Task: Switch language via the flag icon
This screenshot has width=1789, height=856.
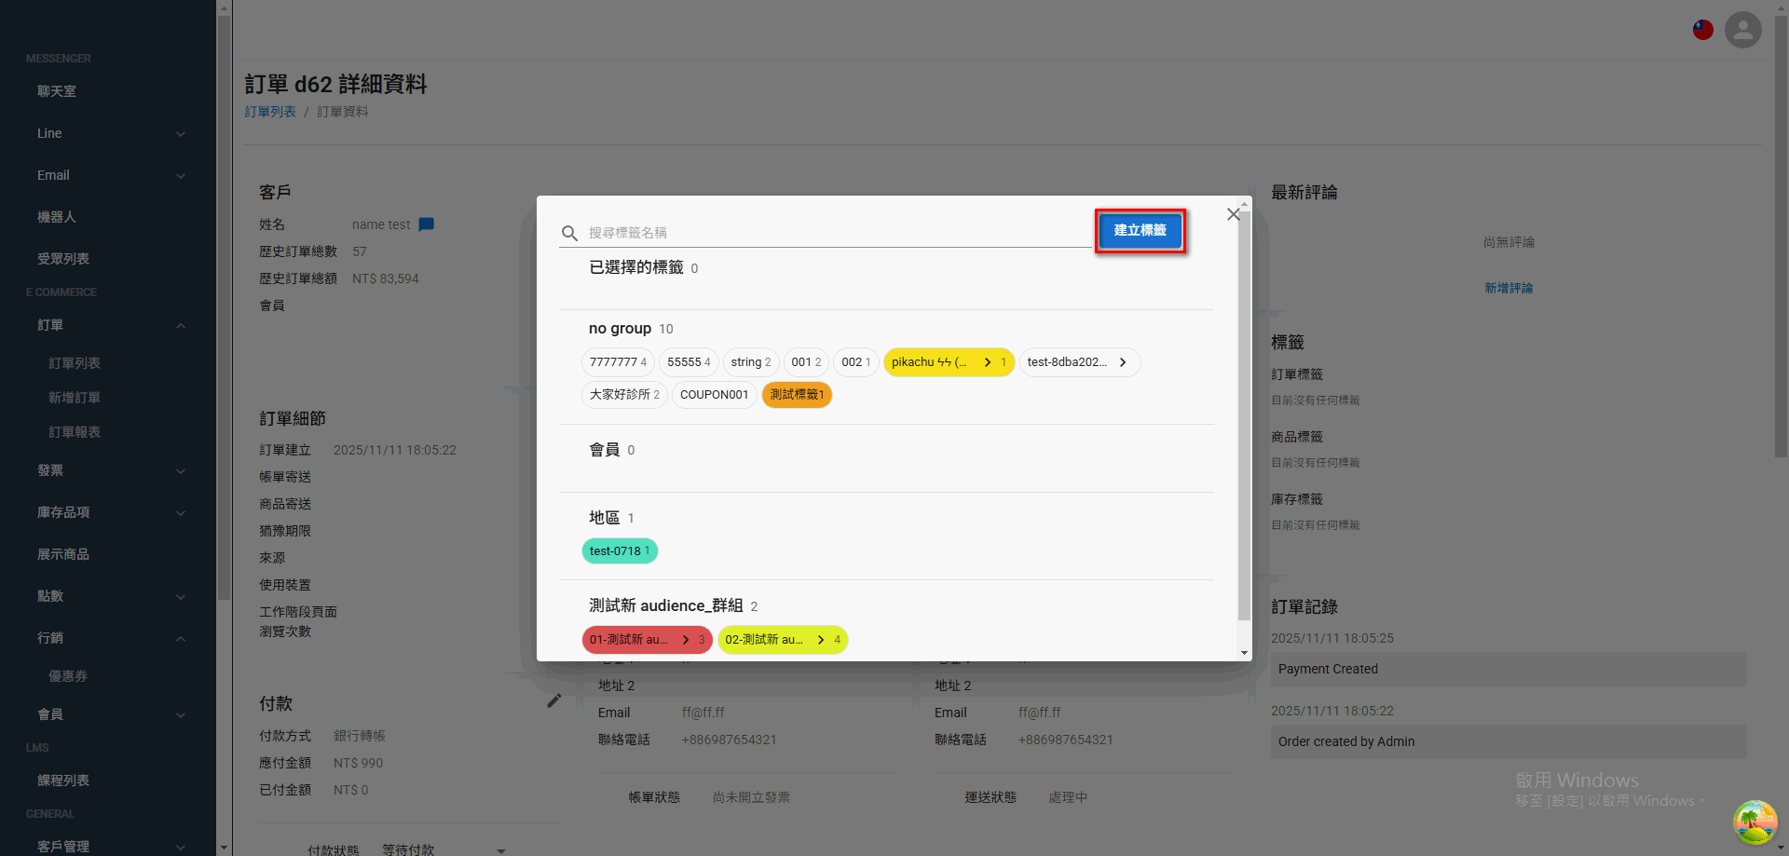Action: [x=1703, y=30]
